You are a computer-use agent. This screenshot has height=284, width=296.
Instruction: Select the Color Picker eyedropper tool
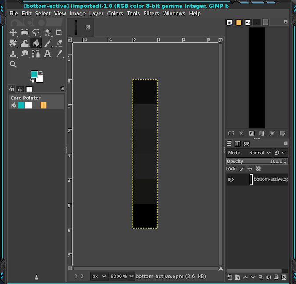pos(59,54)
